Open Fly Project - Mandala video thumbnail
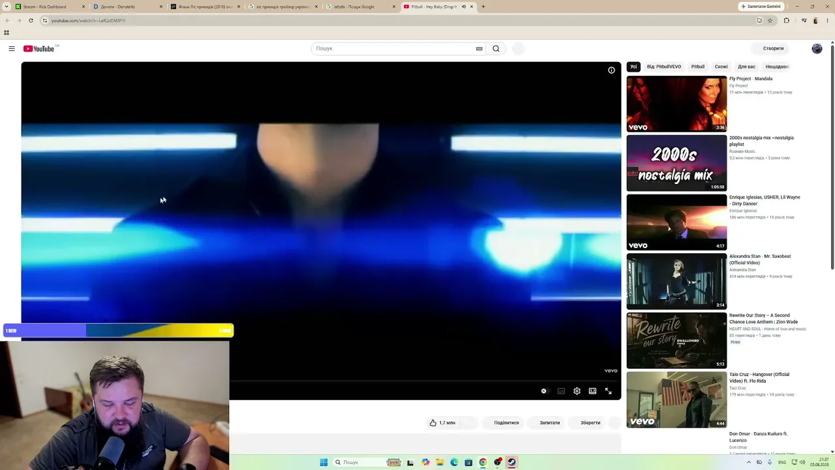The image size is (835, 470). point(676,104)
